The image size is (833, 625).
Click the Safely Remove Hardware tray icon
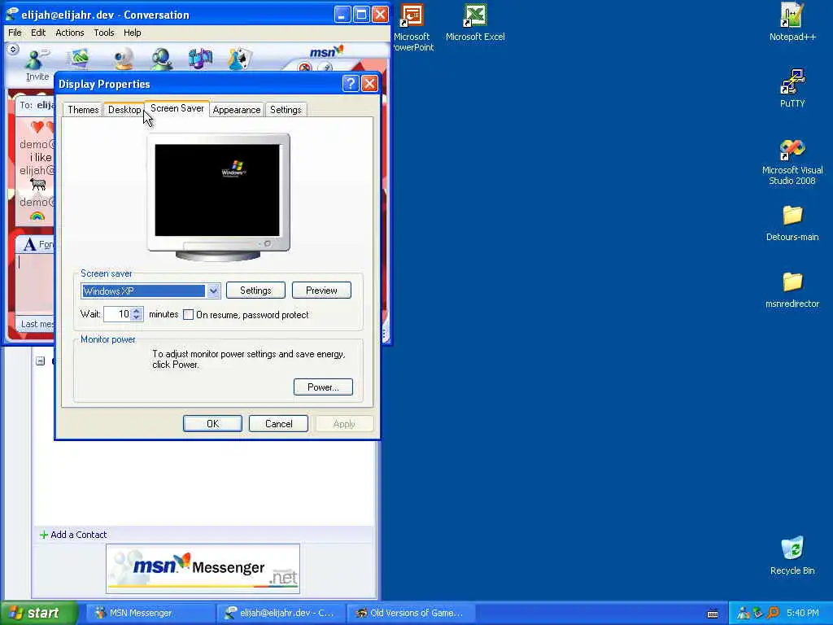click(758, 613)
